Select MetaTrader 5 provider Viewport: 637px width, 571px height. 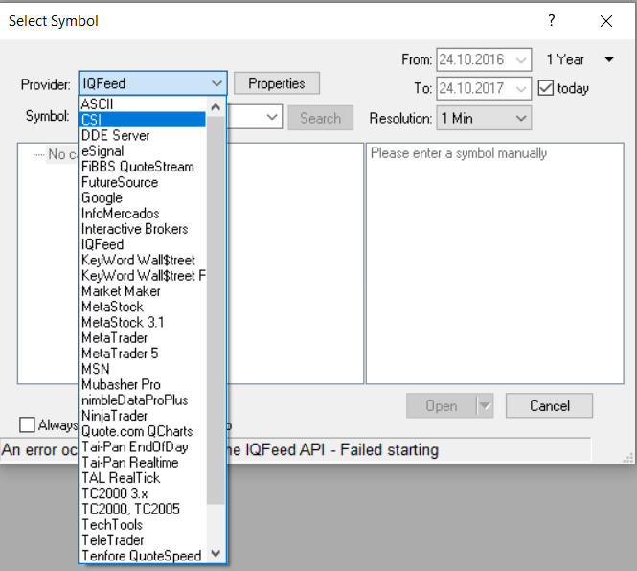[120, 354]
